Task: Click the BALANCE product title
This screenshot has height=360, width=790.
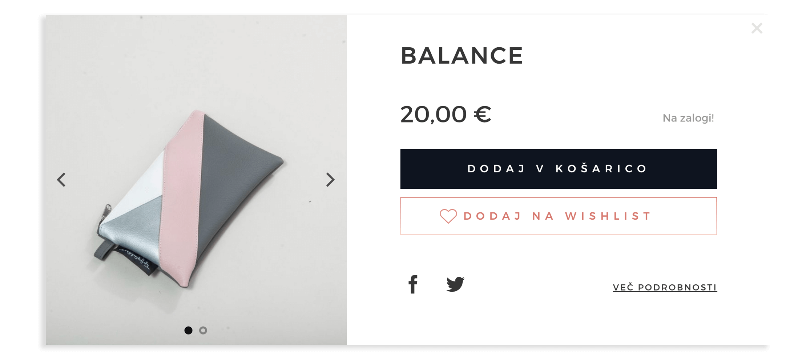Action: [461, 56]
